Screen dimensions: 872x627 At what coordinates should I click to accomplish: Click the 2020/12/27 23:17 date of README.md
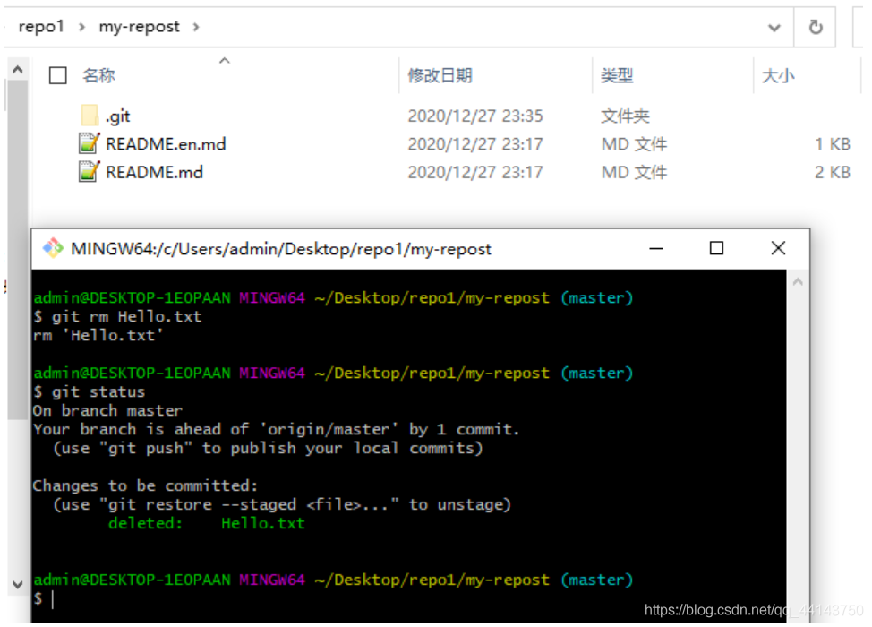point(474,172)
